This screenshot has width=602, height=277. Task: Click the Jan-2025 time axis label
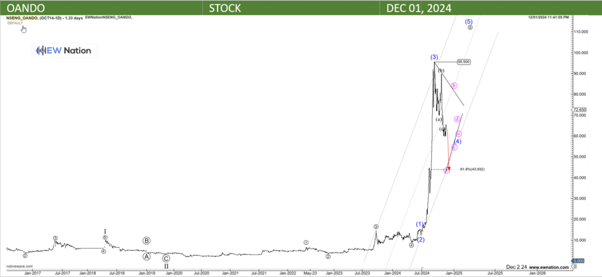pyautogui.click(x=454, y=273)
